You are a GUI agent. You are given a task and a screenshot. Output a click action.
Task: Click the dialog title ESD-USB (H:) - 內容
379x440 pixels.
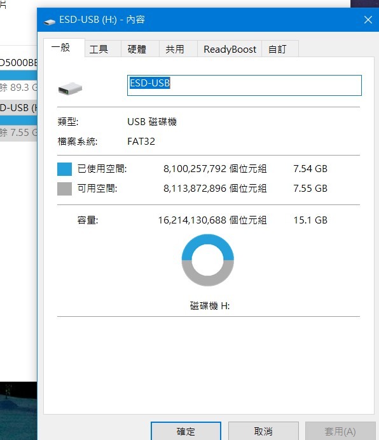tap(102, 20)
